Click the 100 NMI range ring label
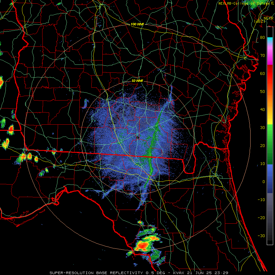This screenshot has height=275, width=275. pyautogui.click(x=137, y=24)
